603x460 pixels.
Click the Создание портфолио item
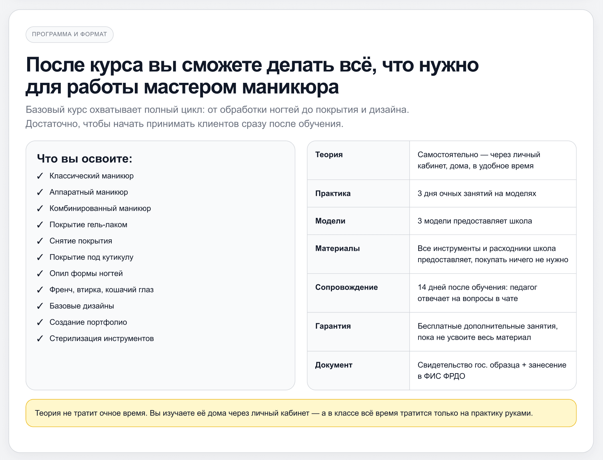tap(88, 322)
